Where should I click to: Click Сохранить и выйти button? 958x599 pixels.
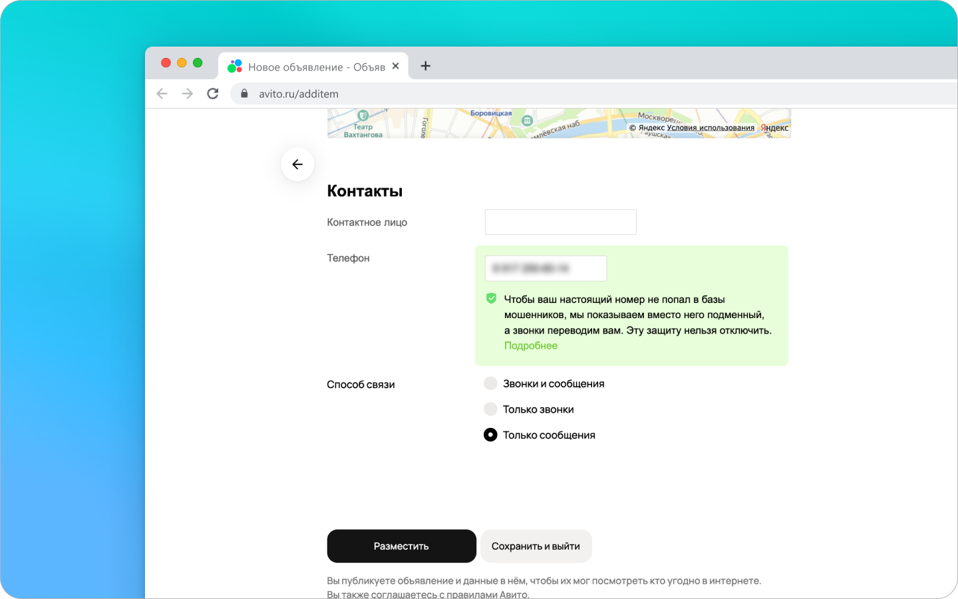coord(536,546)
